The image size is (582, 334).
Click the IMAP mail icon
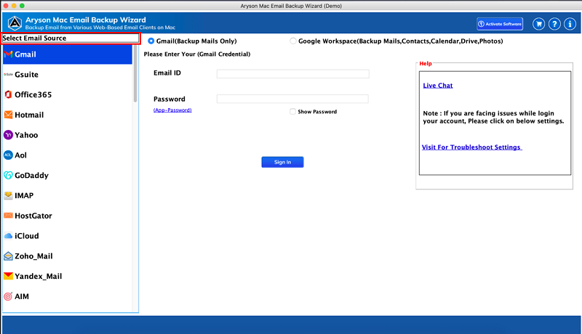(8, 195)
